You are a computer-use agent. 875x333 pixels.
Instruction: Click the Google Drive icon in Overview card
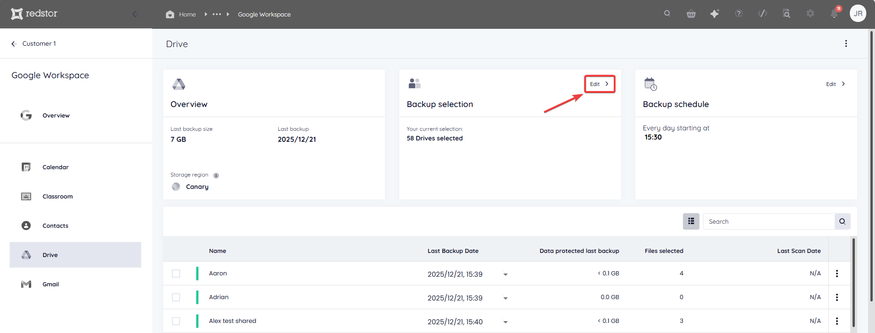click(x=179, y=84)
